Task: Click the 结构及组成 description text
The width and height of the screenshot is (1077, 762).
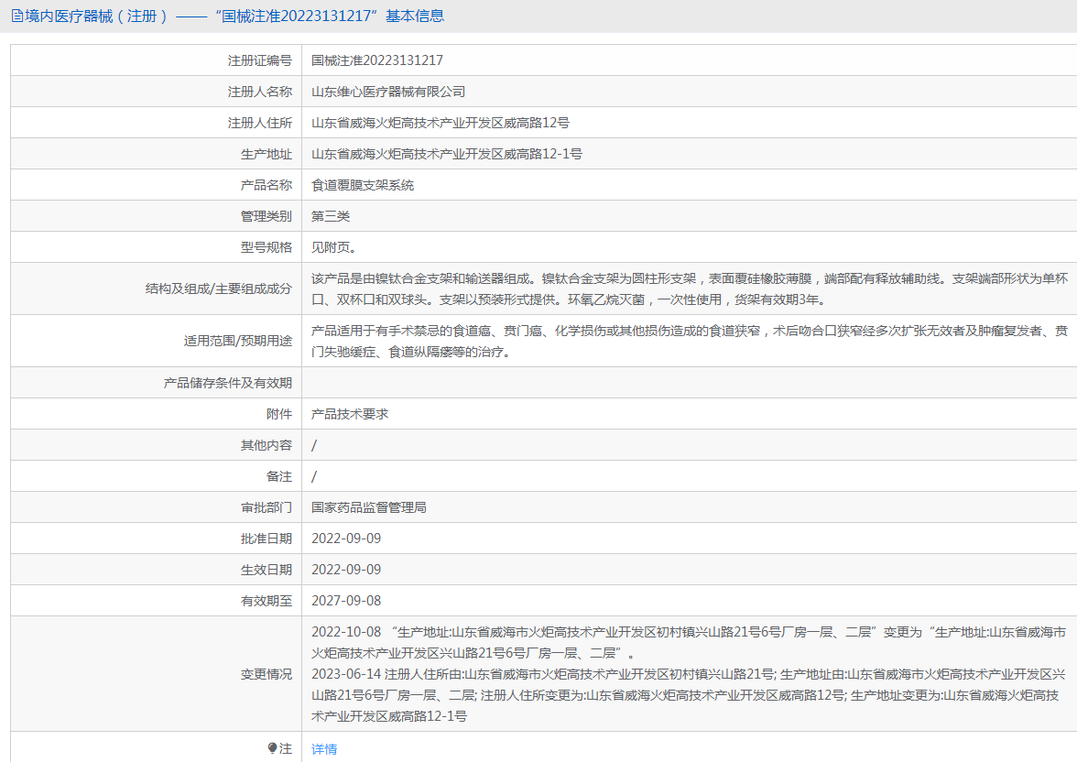Action: 689,288
